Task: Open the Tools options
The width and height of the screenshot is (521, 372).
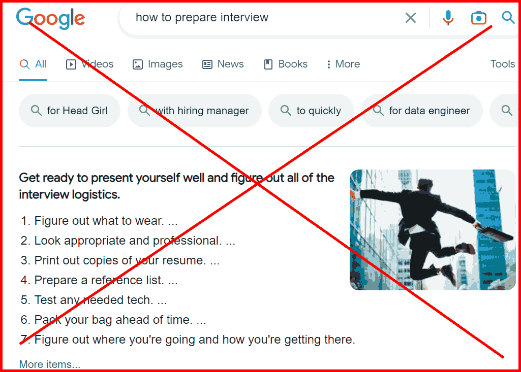Action: pyautogui.click(x=502, y=64)
